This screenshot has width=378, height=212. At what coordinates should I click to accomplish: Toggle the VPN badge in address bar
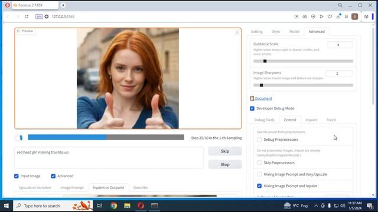tap(39, 16)
